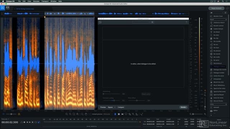Image resolution: width=230 pixels, height=129 pixels.
Task: Open the Mouth De-click module
Action: click(x=217, y=82)
